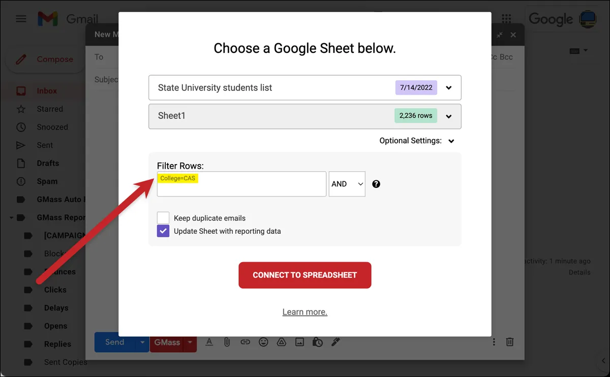Uncheck Update Sheet with reporting data
The height and width of the screenshot is (377, 610).
(x=163, y=231)
